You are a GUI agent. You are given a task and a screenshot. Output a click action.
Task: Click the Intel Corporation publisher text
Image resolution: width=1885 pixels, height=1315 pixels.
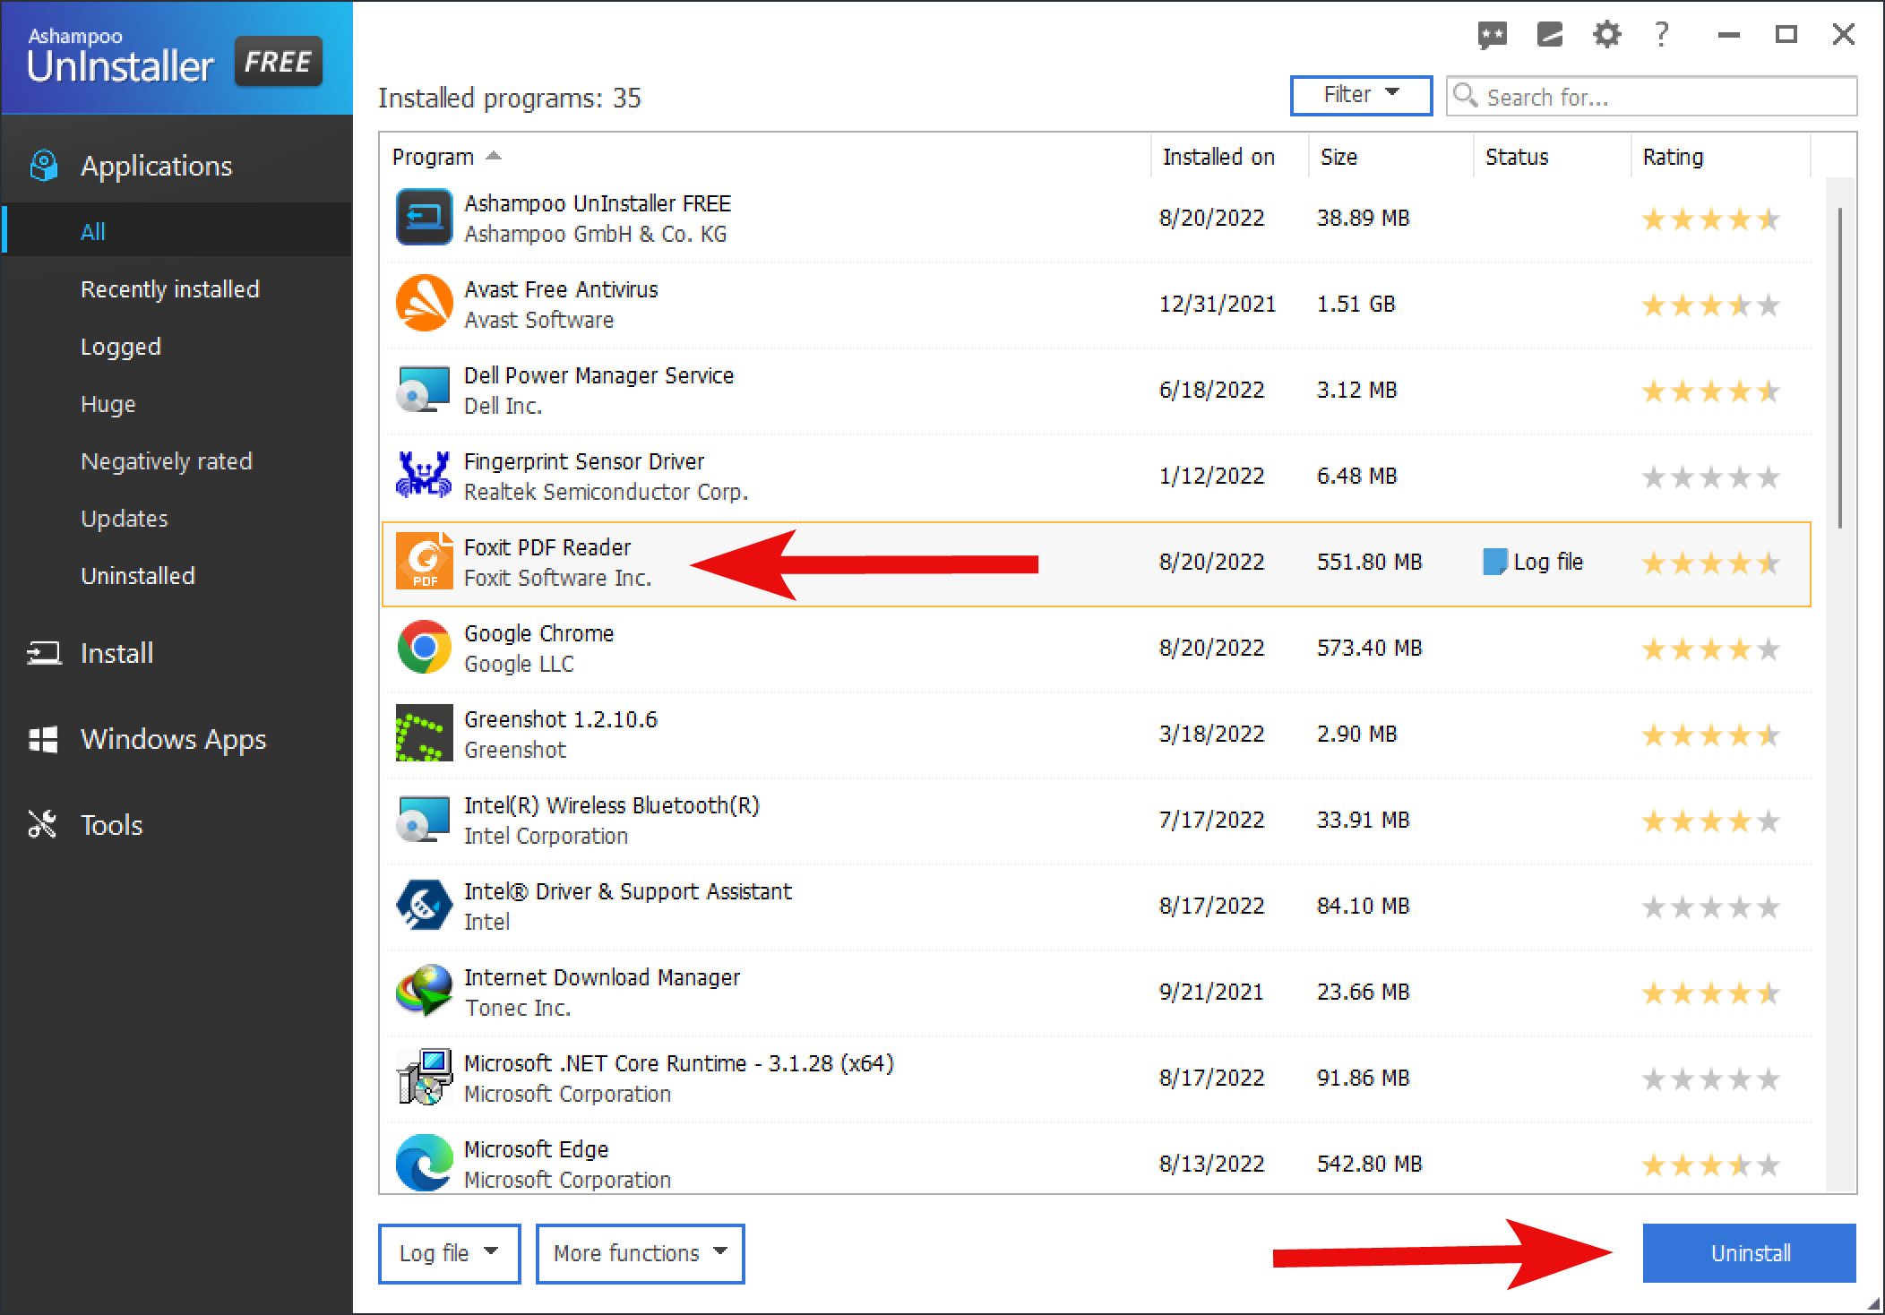(x=546, y=836)
